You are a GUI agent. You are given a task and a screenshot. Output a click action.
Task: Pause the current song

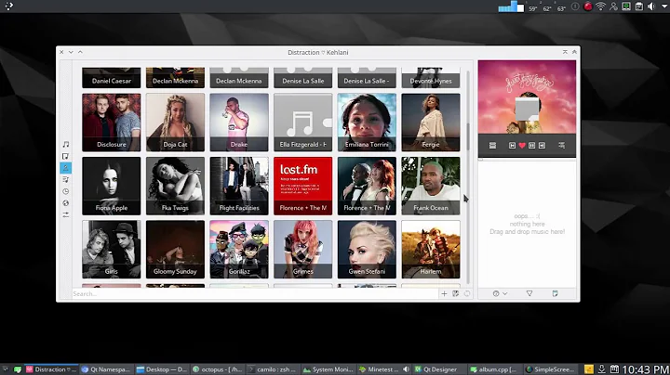point(531,146)
